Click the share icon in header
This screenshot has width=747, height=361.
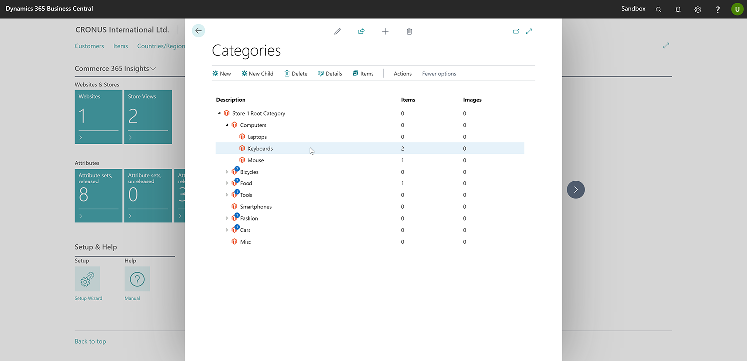(x=361, y=31)
